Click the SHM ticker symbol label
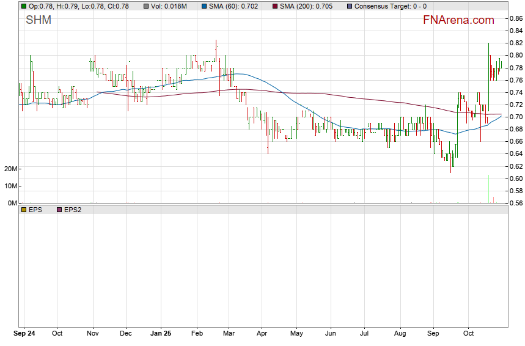The width and height of the screenshot is (525, 346). click(x=38, y=20)
